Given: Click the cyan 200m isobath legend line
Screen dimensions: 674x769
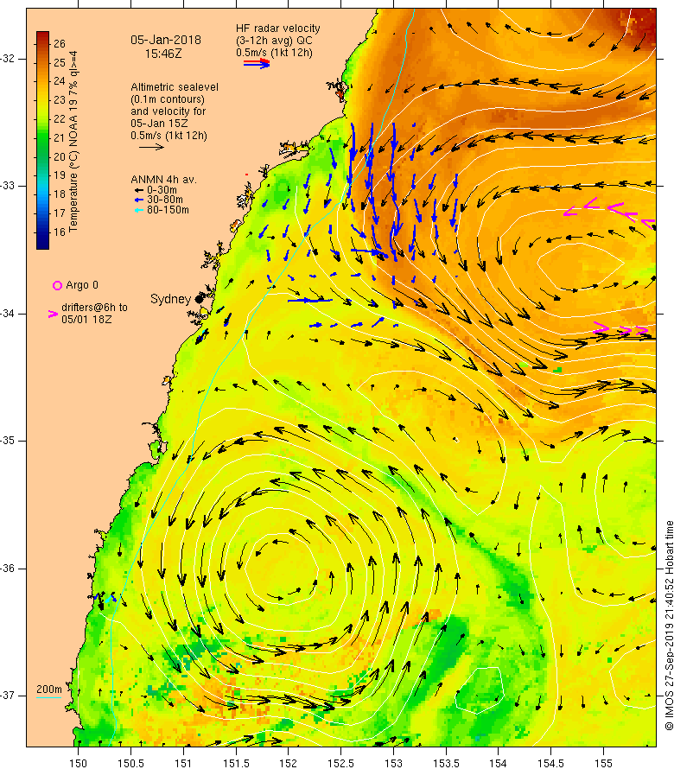Looking at the screenshot, I should (x=49, y=697).
